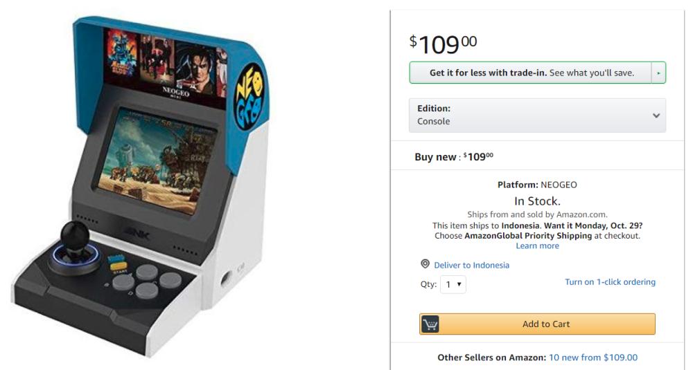Click Turn on 1-click ordering

pos(610,281)
